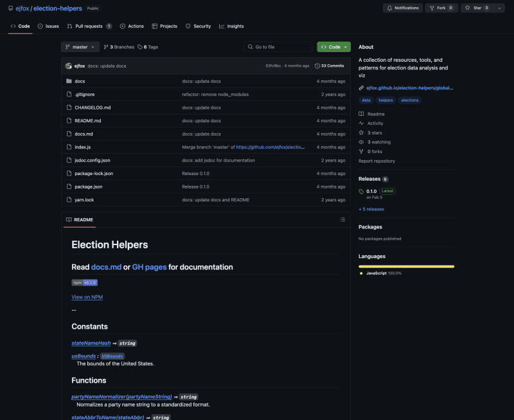This screenshot has height=420, width=514.
Task: Click the docs folder icon
Action: coord(69,81)
